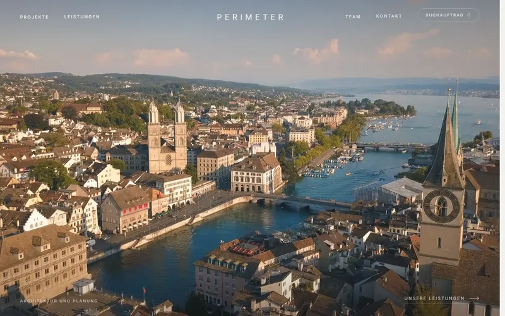505x316 pixels.
Task: Click the search magnifier icon
Action: point(469,15)
